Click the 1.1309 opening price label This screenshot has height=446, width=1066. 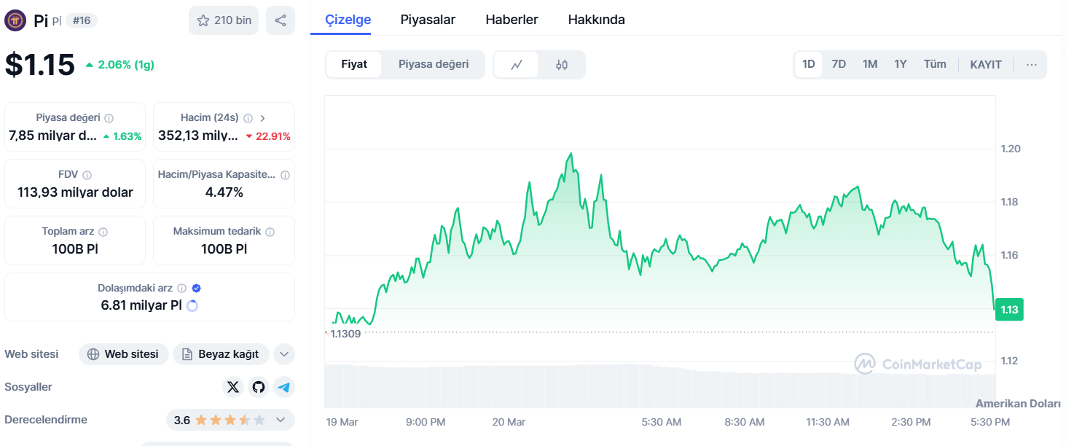tap(346, 334)
